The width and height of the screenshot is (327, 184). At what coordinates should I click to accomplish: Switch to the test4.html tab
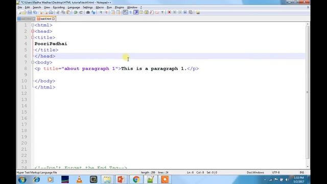click(x=45, y=19)
